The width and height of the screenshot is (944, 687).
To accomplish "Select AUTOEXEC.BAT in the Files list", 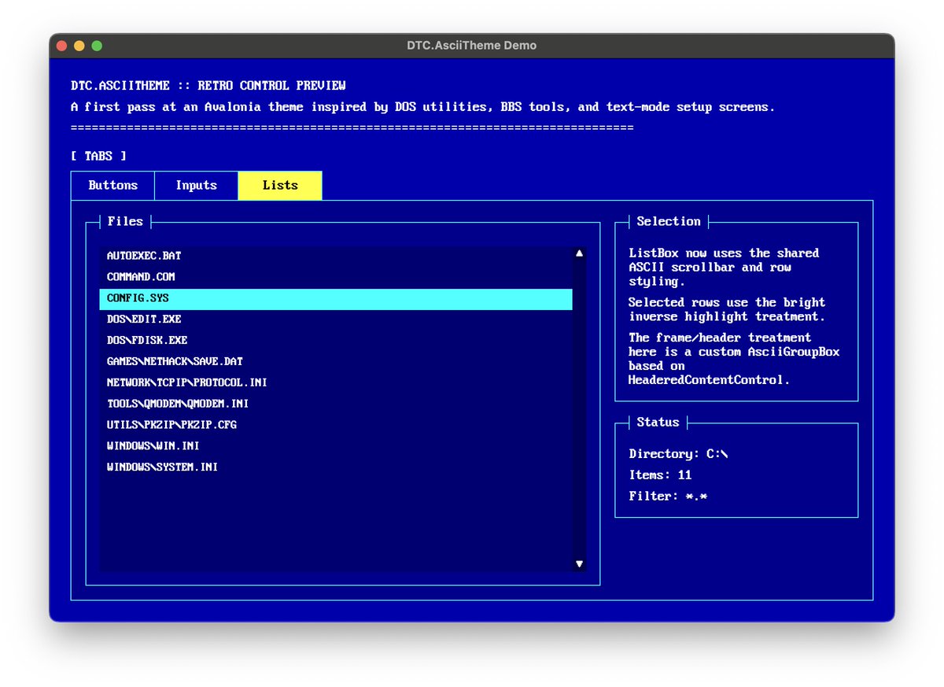I will [336, 257].
